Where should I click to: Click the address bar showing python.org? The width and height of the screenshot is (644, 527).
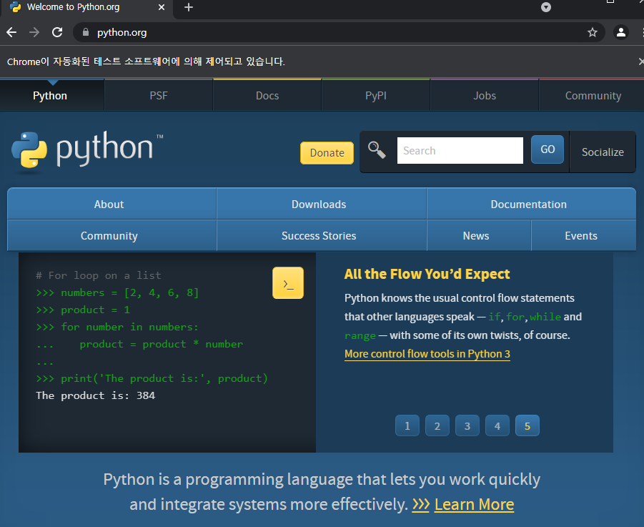click(x=339, y=32)
